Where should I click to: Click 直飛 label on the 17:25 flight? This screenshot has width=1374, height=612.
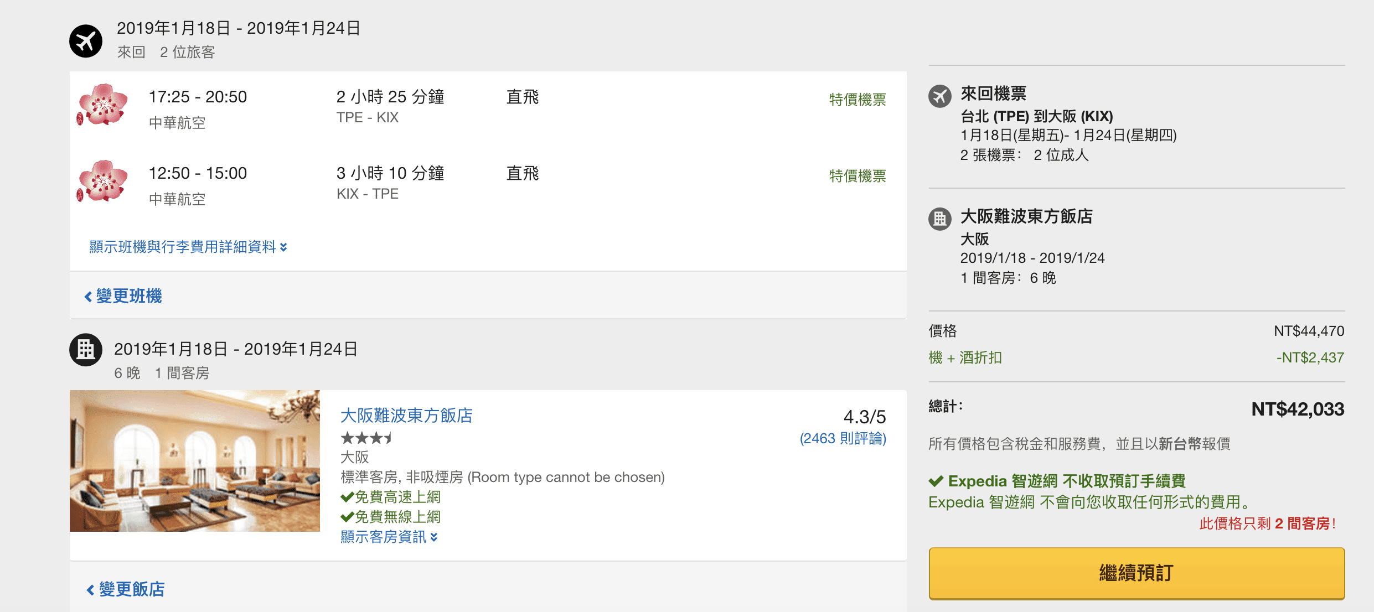[x=523, y=97]
